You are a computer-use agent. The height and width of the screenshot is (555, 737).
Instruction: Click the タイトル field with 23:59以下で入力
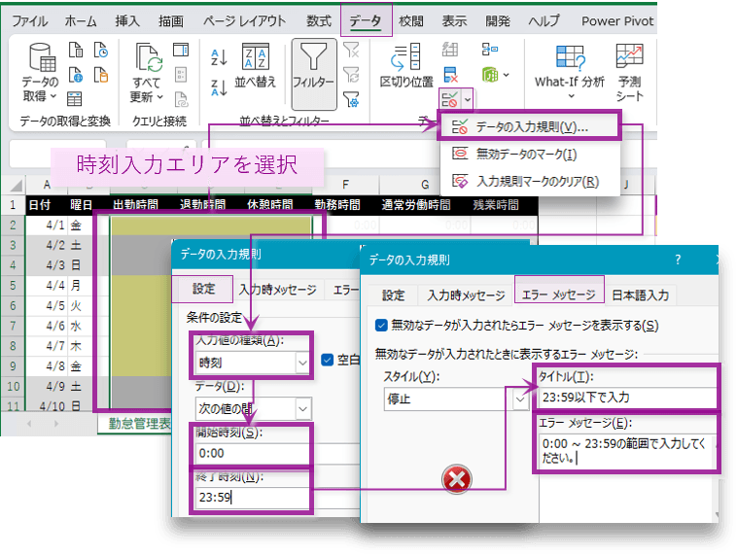[x=627, y=398]
